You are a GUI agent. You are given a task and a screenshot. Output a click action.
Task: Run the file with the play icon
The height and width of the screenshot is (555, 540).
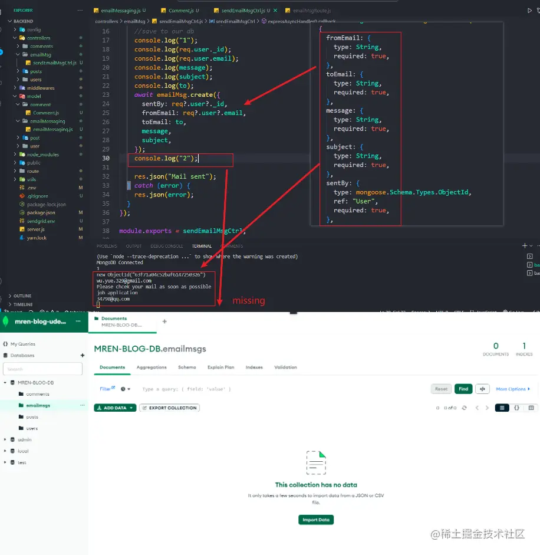[529, 11]
